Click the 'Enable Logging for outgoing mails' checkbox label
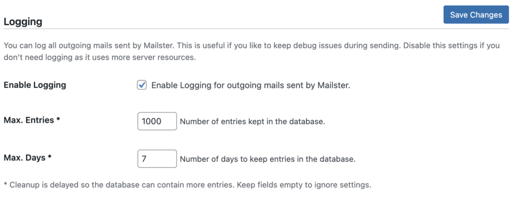The image size is (512, 206). pyautogui.click(x=250, y=85)
